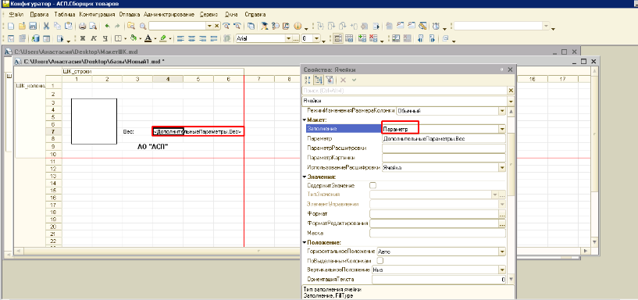
Task: Collapse the Макет section
Action: pos(304,120)
